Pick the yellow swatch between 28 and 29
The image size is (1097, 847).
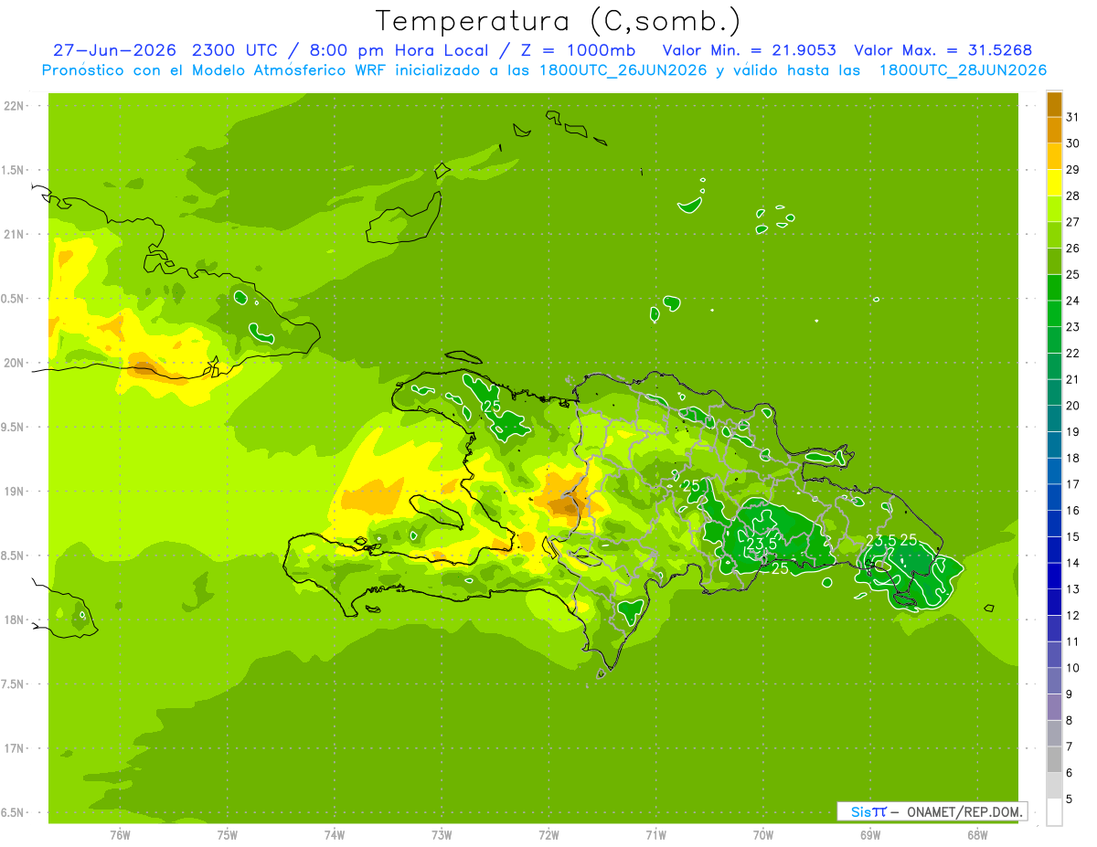tap(1054, 183)
